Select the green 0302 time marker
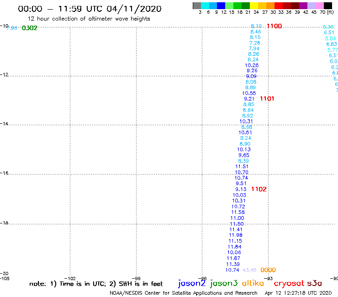 30,28
